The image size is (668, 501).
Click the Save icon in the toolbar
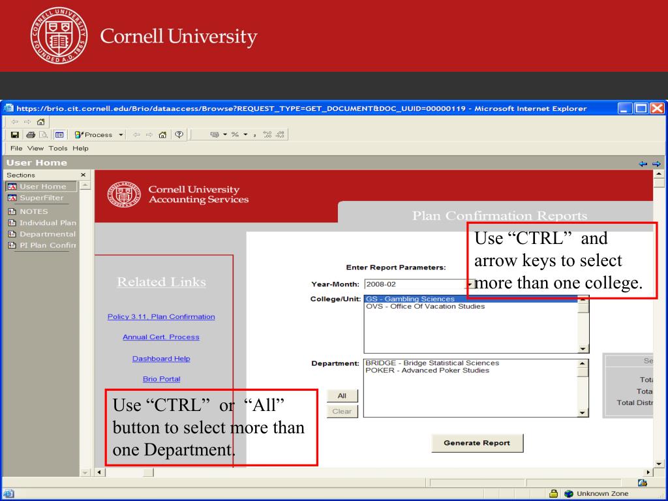[15, 134]
